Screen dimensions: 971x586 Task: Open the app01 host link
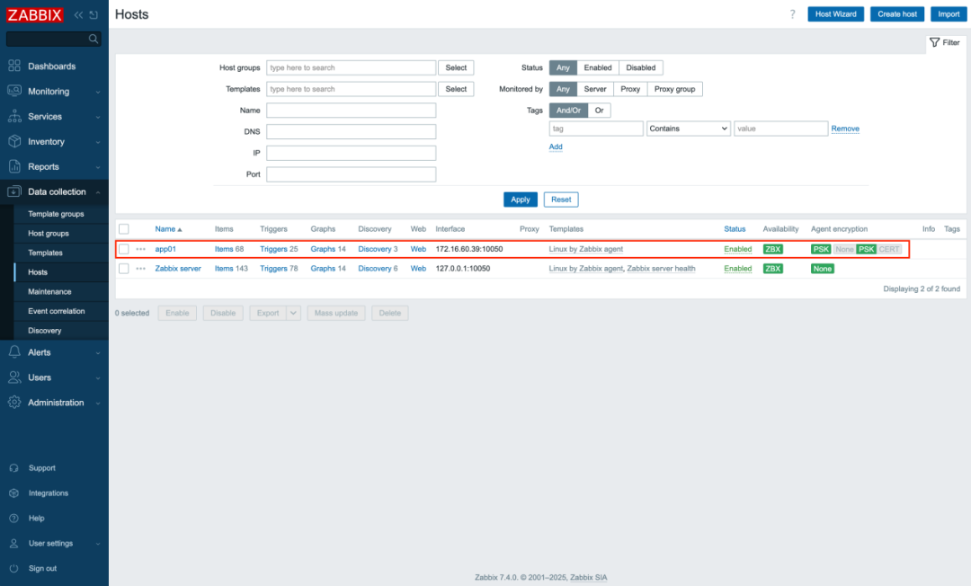tap(165, 249)
